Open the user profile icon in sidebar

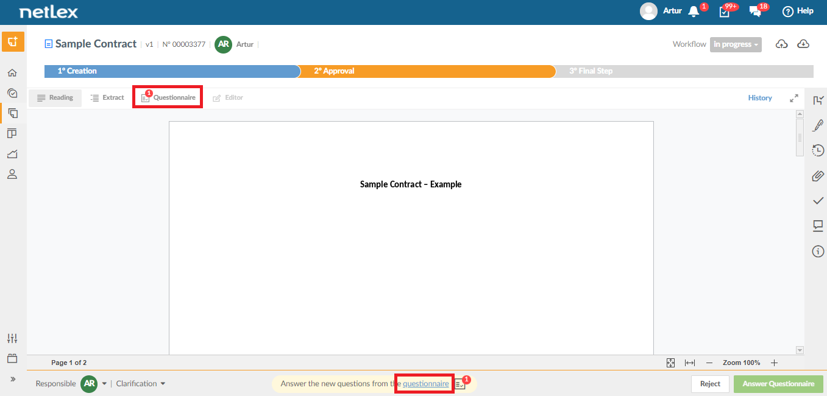click(12, 174)
